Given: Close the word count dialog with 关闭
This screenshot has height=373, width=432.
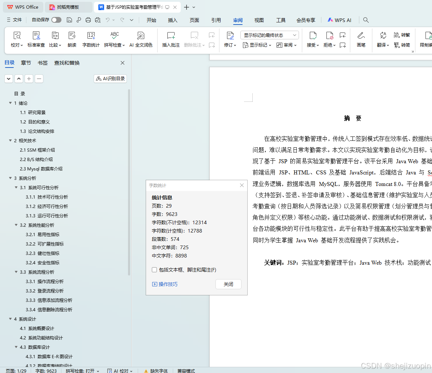Looking at the screenshot, I should coord(228,284).
